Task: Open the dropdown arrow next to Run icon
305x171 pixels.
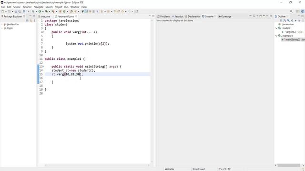Action: click(43, 11)
